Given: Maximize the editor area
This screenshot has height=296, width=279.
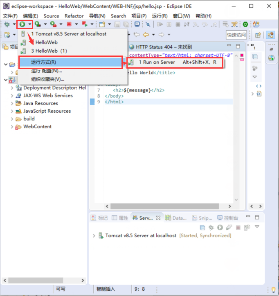Looking at the screenshot, I should click(238, 46).
